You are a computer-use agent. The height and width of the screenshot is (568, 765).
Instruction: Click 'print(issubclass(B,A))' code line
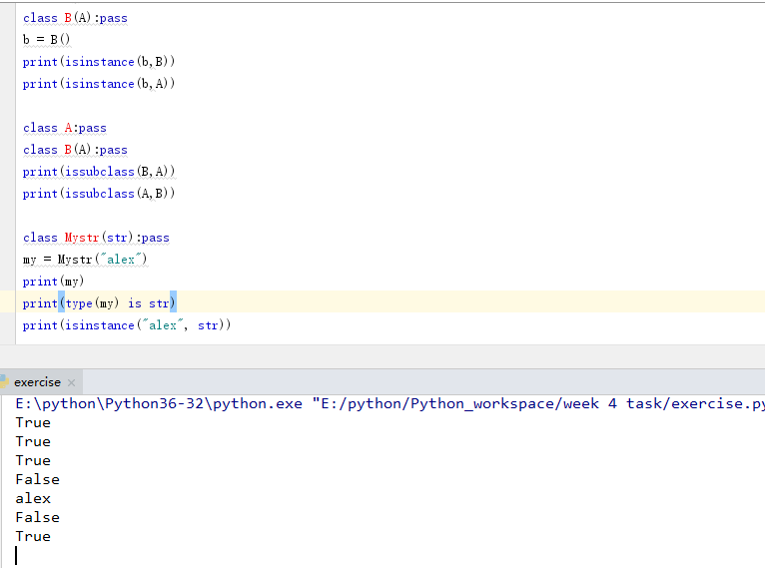99,172
